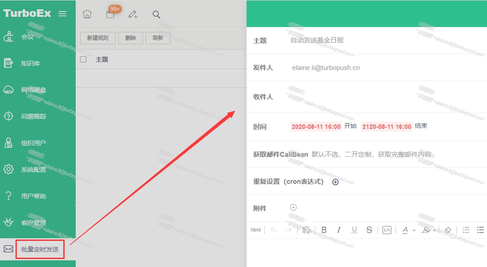Select the 主题 header checkbox
The image size is (487, 267).
click(83, 59)
